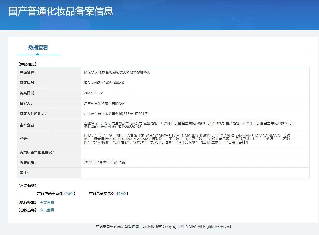The height and width of the screenshot is (235, 319).
Task: Click the NMPA copyright footer text
Action: point(163,226)
